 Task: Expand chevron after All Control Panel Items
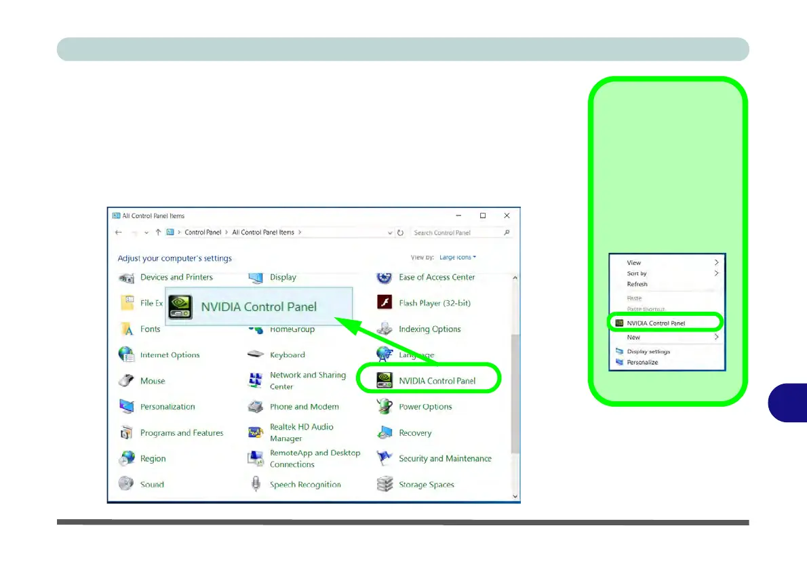point(300,232)
